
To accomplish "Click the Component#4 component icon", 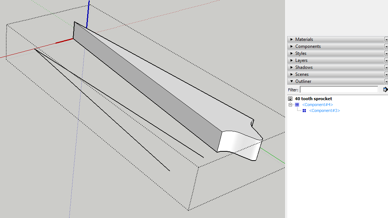I will [x=297, y=105].
